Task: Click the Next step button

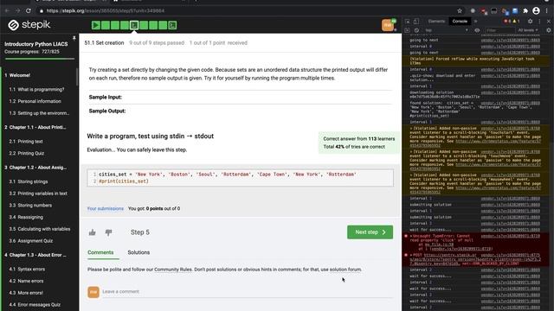Action: point(370,232)
